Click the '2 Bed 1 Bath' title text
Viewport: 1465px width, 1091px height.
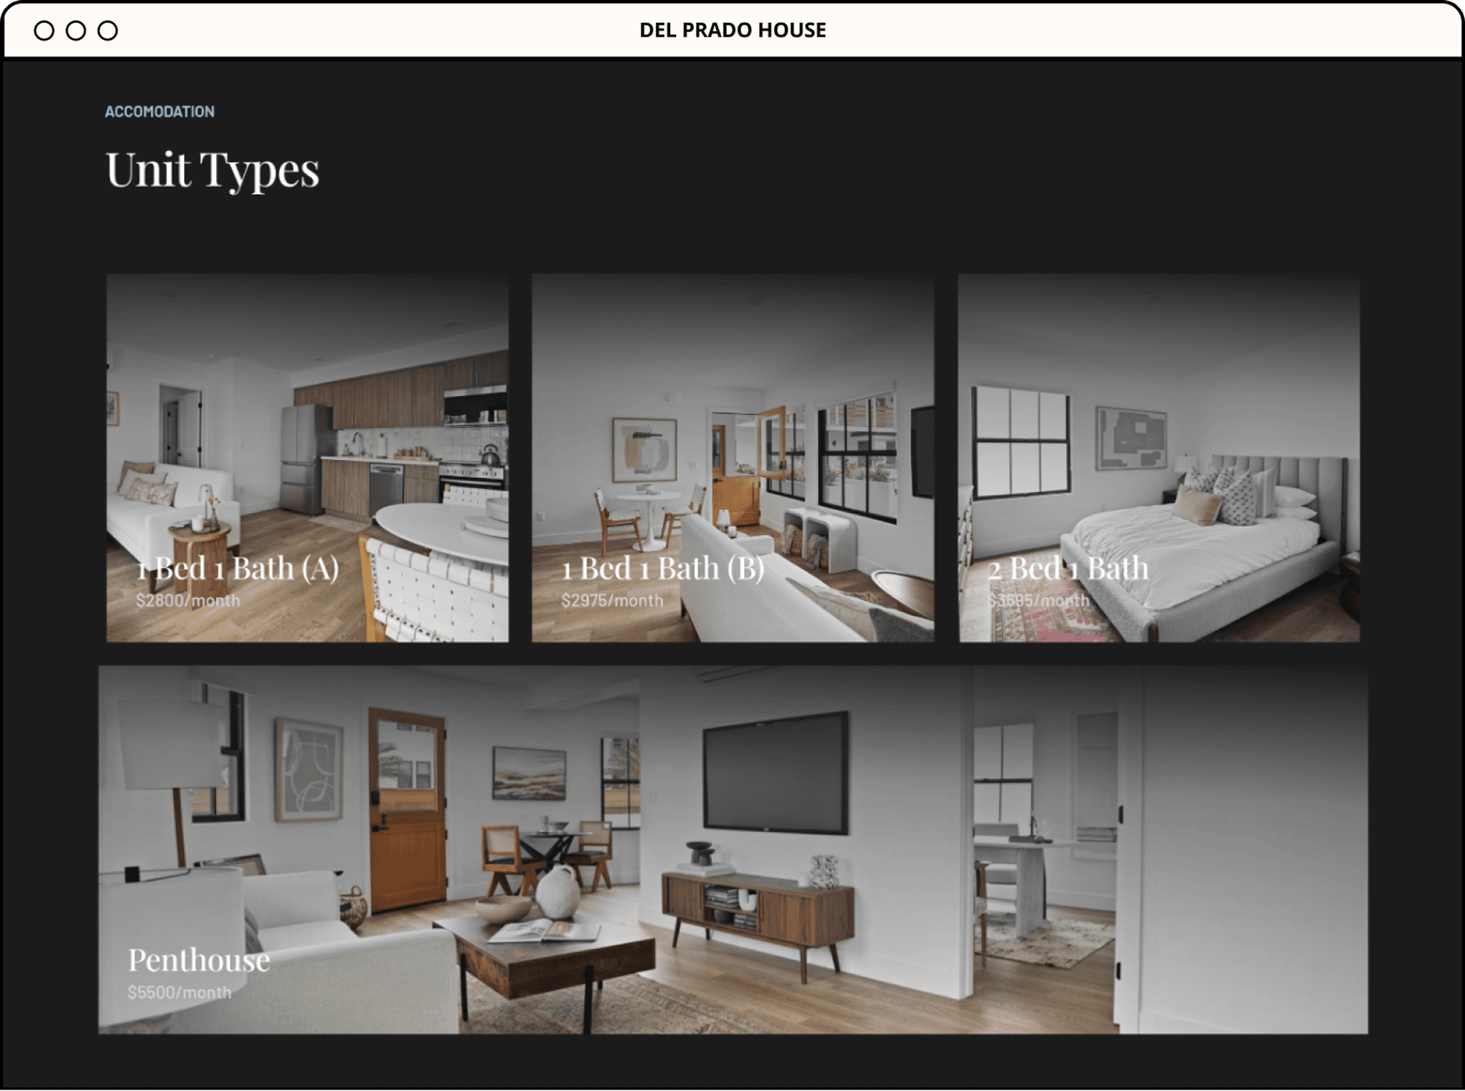point(1067,568)
